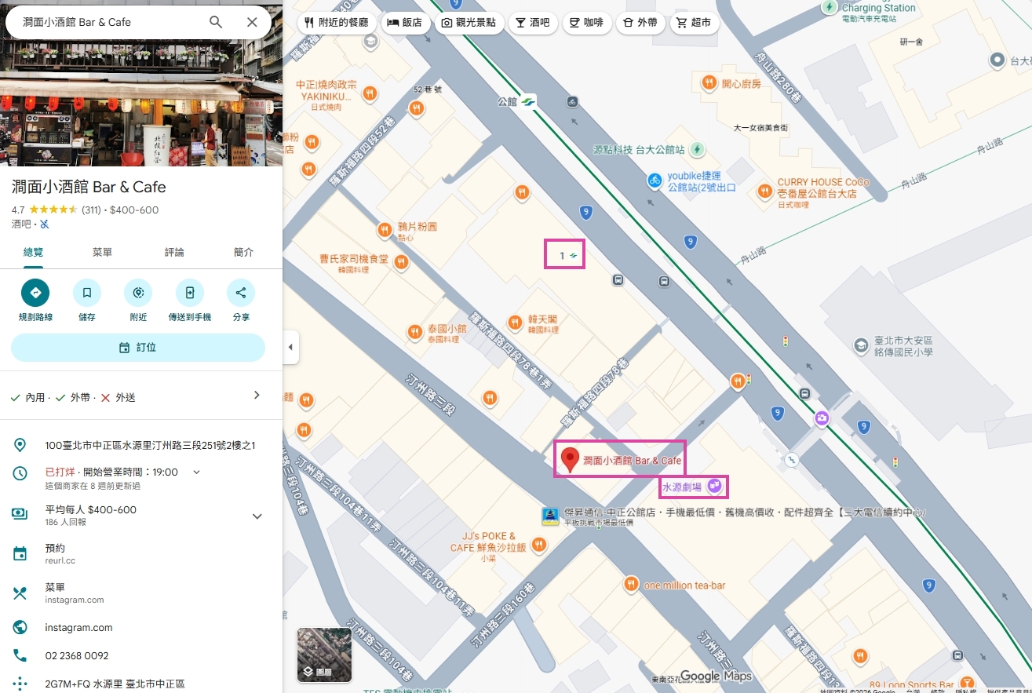Click the 訂位 reservation button
Image resolution: width=1032 pixels, height=693 pixels.
click(x=138, y=347)
